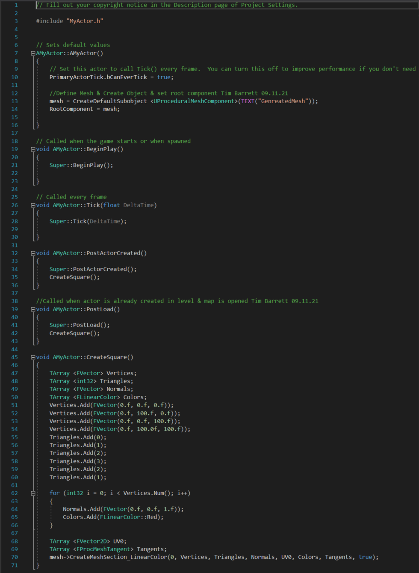The image size is (419, 573).
Task: Fold the for loop over Vertices.Num()
Action: point(33,493)
